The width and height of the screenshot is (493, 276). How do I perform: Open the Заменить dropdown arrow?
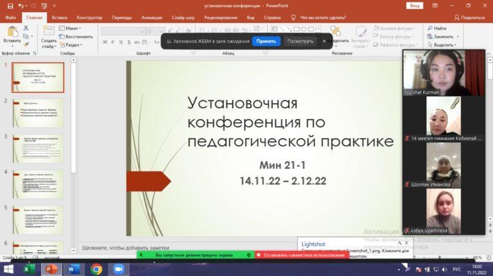point(458,37)
